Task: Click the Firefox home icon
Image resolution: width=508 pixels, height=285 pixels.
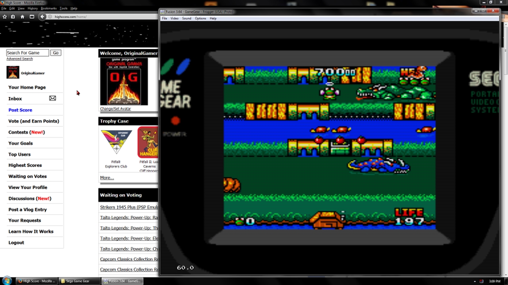Action: coord(22,17)
